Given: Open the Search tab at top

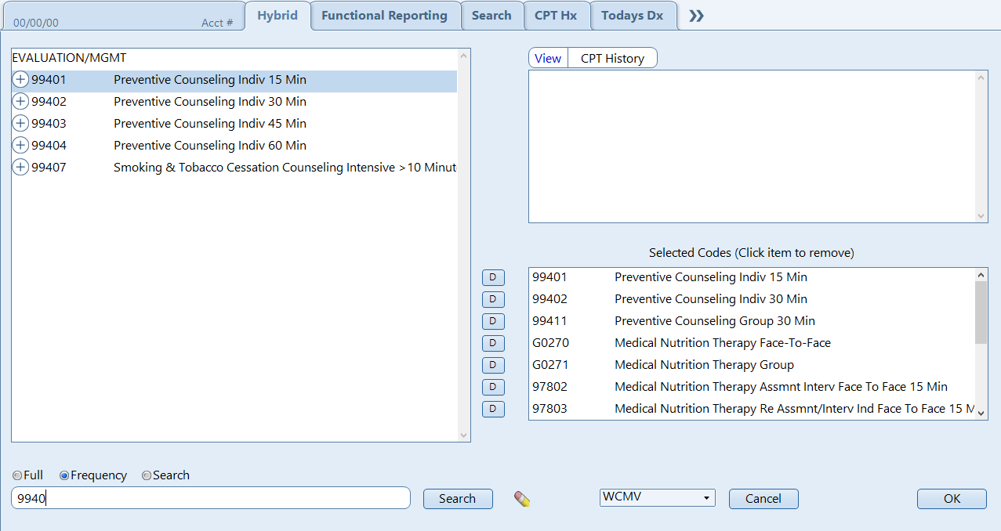Looking at the screenshot, I should click(491, 16).
